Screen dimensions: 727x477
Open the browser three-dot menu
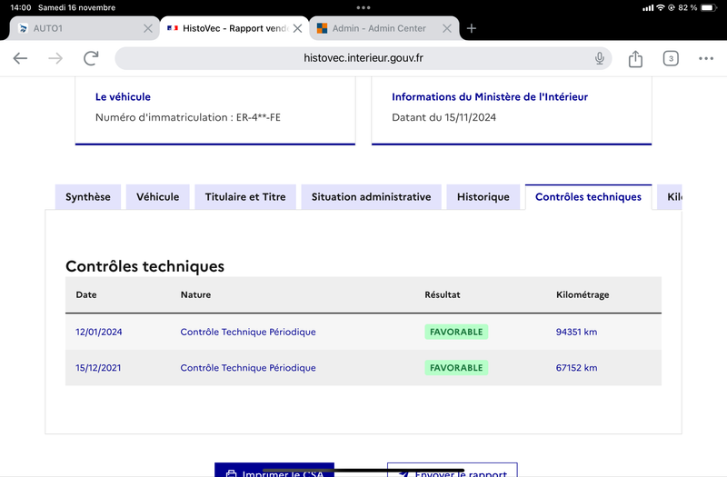pos(706,58)
